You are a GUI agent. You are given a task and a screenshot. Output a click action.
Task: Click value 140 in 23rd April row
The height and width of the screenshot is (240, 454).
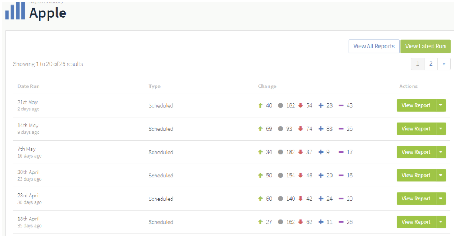[291, 199]
